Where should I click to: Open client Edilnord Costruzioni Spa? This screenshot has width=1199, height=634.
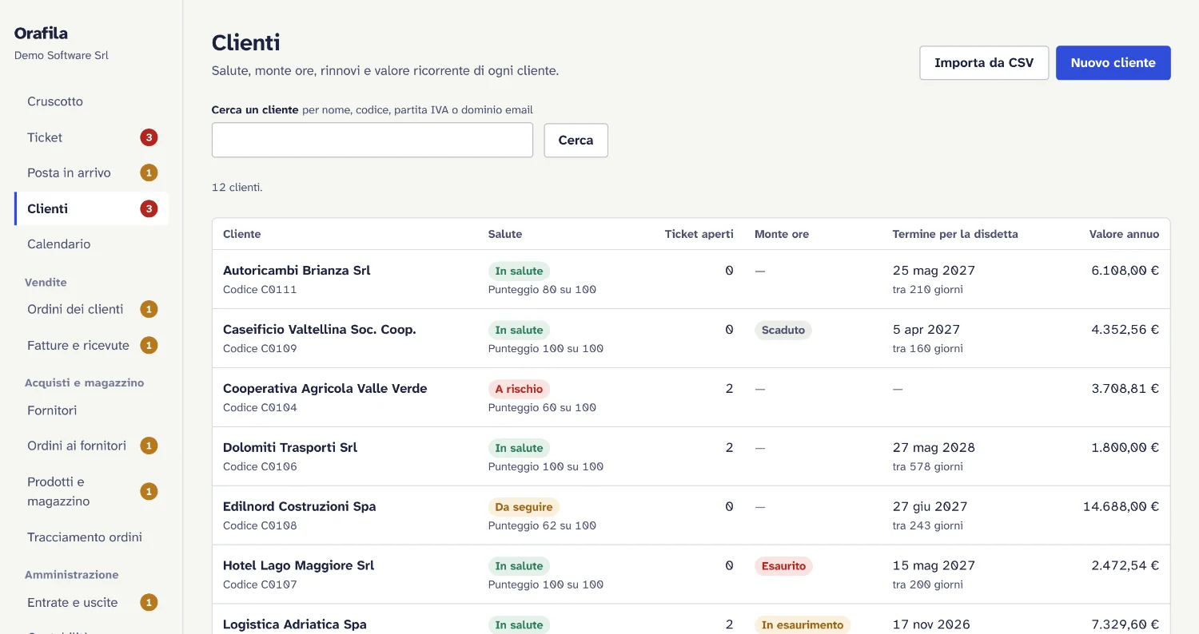click(x=299, y=506)
